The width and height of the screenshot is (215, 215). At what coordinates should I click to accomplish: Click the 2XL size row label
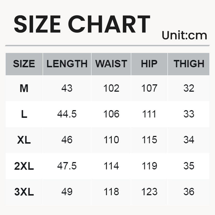24,166
